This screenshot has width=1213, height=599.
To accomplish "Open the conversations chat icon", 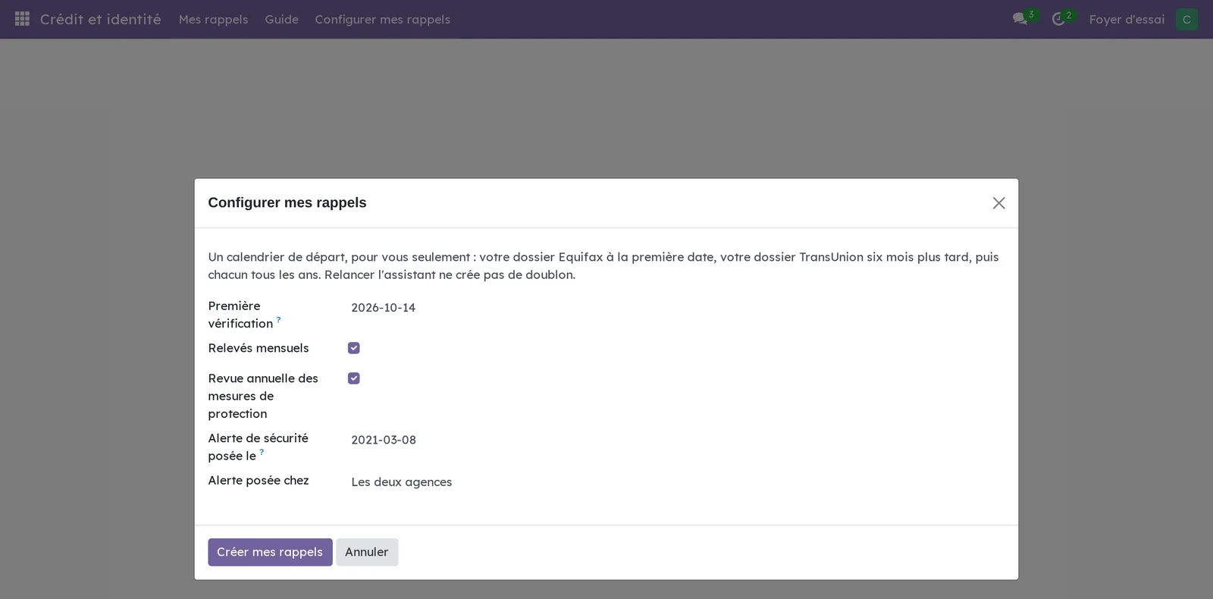I will [x=1020, y=19].
